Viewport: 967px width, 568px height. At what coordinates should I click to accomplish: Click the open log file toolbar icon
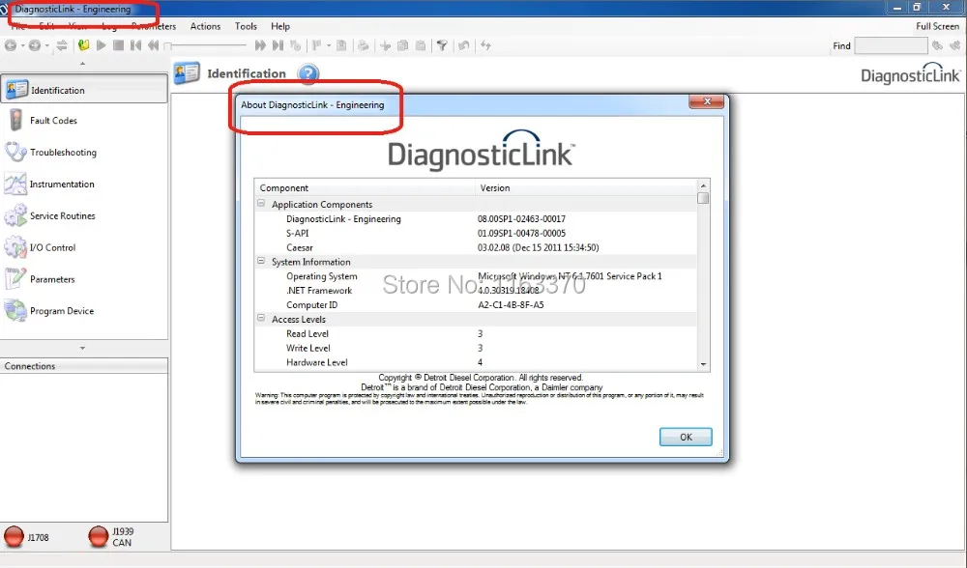coord(83,45)
